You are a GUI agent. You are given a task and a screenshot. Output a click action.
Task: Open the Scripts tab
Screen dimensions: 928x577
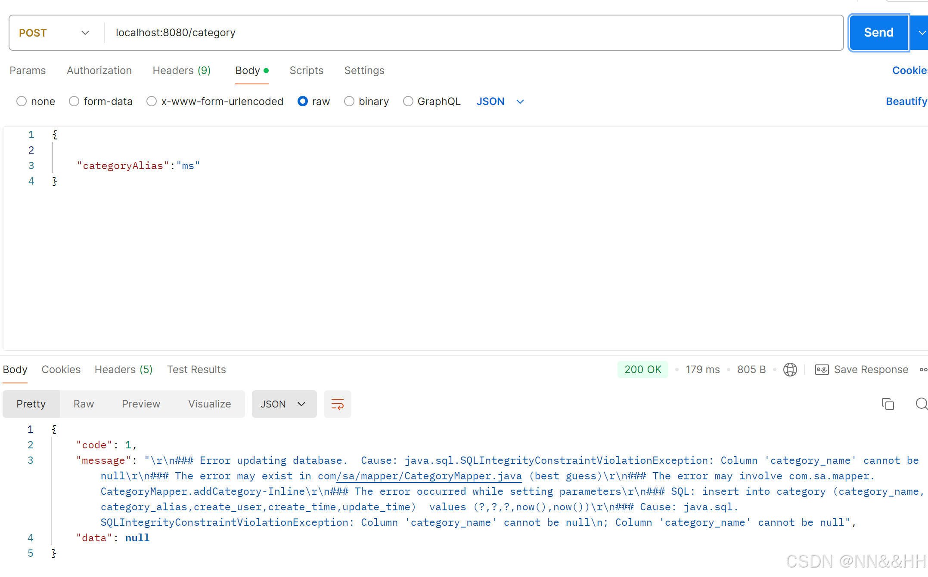306,70
